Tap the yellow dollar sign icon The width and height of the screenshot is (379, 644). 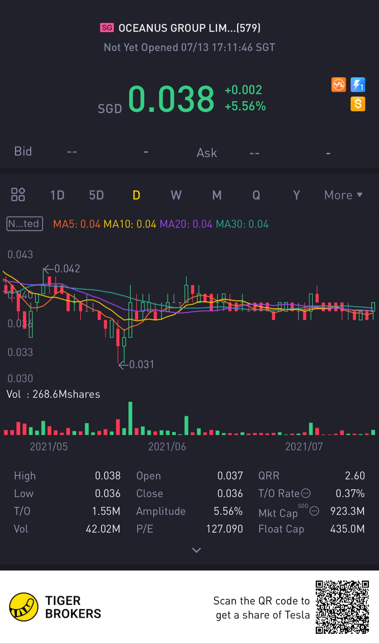358,104
